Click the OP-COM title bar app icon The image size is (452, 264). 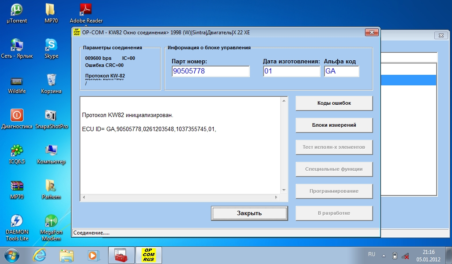click(77, 32)
